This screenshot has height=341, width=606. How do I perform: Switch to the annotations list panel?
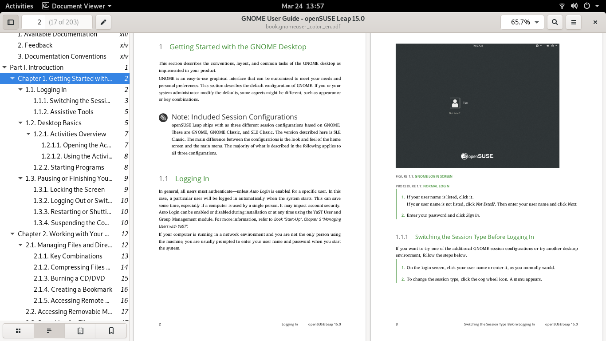[80, 330]
